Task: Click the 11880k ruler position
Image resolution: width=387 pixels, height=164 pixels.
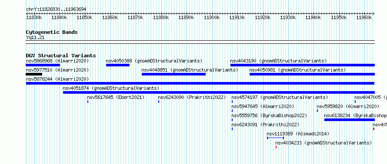Action: [x=161, y=17]
